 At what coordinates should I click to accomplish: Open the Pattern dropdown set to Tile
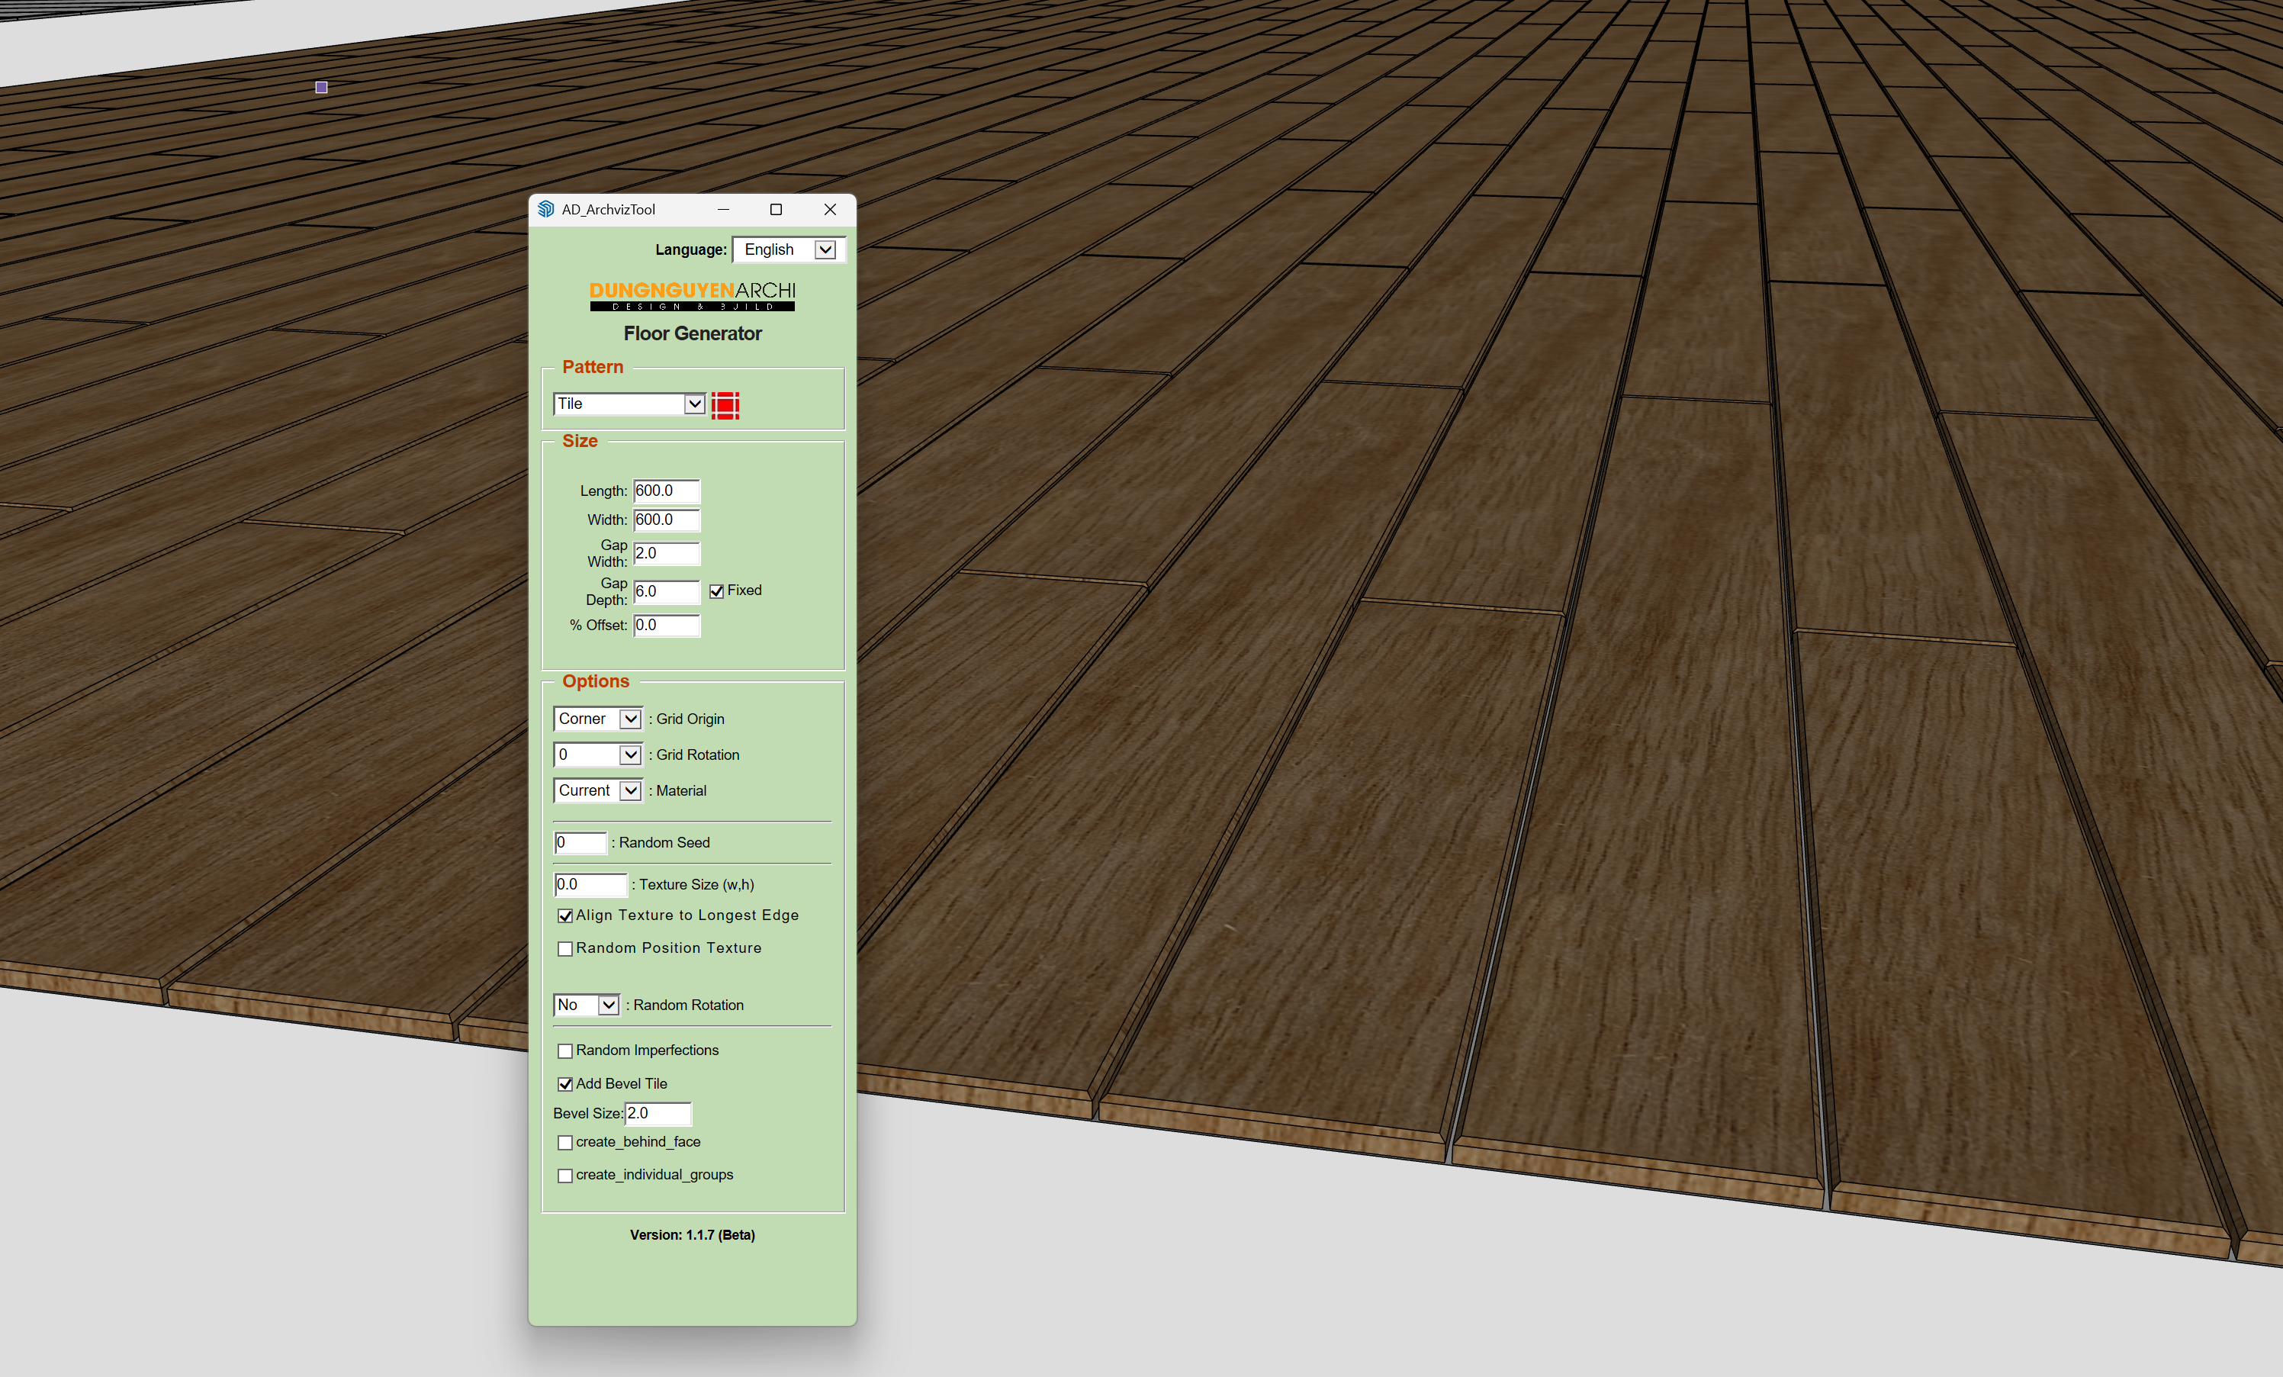[x=629, y=404]
